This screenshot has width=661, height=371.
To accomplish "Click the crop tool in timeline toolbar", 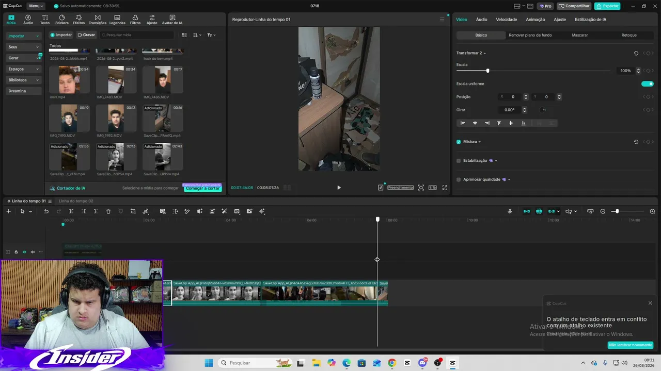I will pyautogui.click(x=133, y=211).
